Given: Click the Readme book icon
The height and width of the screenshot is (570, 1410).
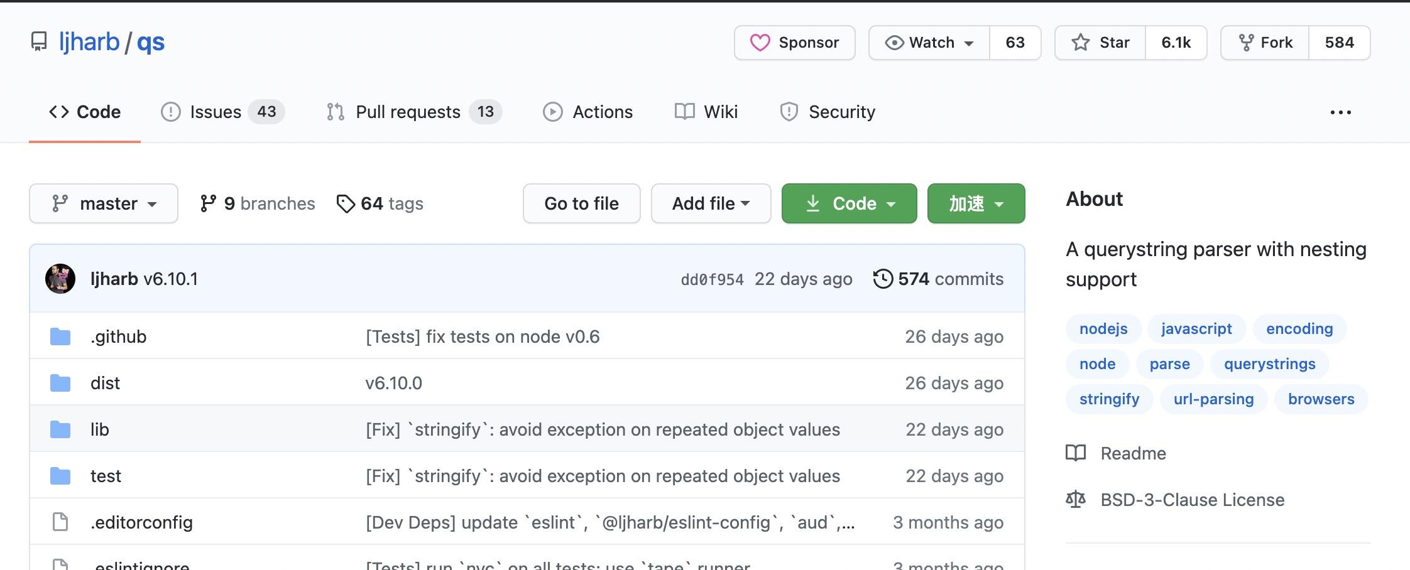Looking at the screenshot, I should pyautogui.click(x=1075, y=453).
